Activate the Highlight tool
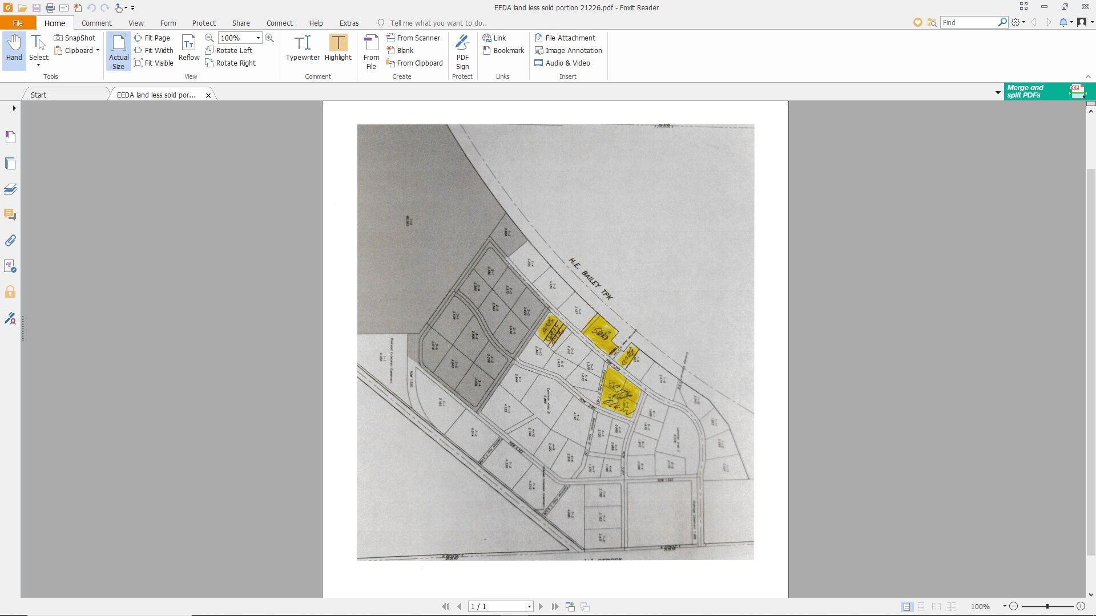The width and height of the screenshot is (1096, 616). [338, 48]
